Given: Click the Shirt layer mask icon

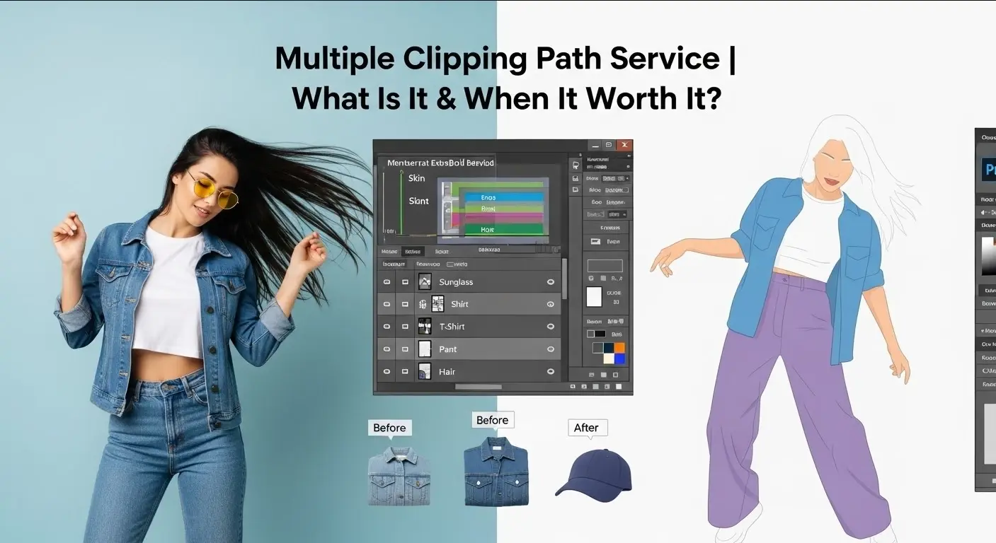Looking at the screenshot, I should pos(437,304).
